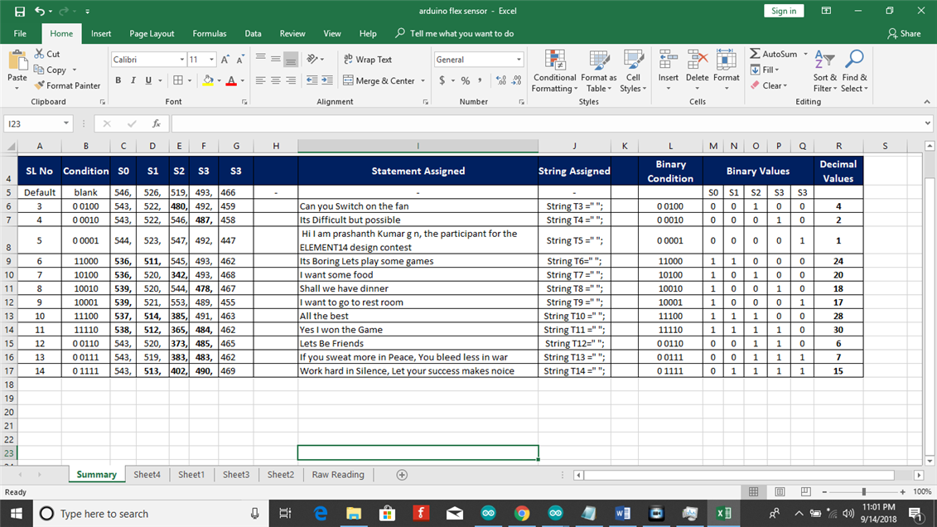Toggle Bold formatting
Screen dimensions: 937x527
118,80
